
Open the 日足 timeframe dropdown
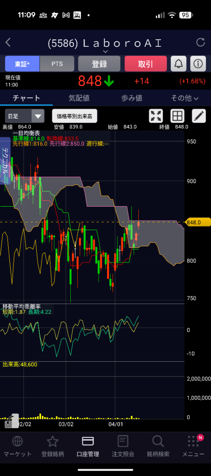click(24, 116)
